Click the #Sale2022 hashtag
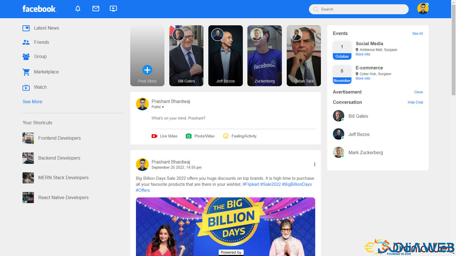This screenshot has width=456, height=256. 270,184
